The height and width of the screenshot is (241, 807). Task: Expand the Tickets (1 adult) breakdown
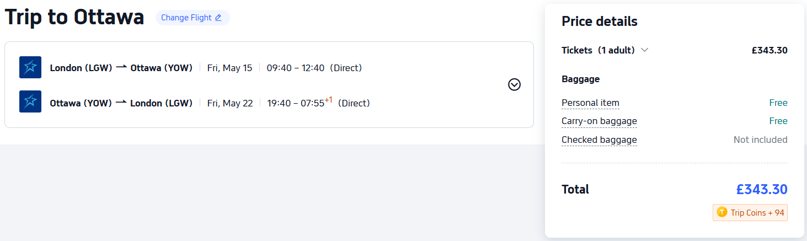pos(644,50)
